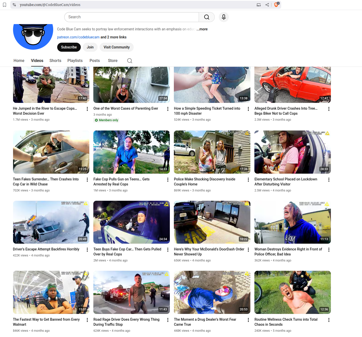
Task: Open options menu for Fake Cop Pulls Gun video
Action: click(x=168, y=180)
